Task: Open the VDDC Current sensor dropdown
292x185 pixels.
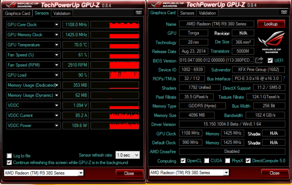Action: [57, 115]
